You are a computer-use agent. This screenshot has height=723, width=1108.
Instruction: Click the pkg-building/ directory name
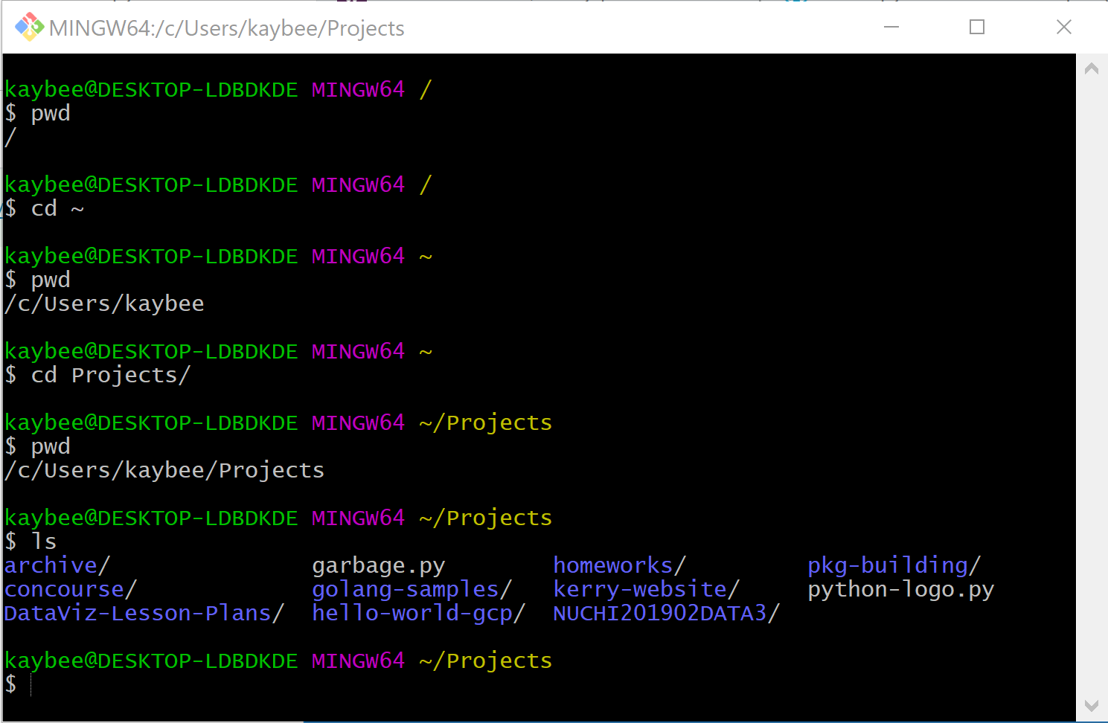[x=894, y=565]
